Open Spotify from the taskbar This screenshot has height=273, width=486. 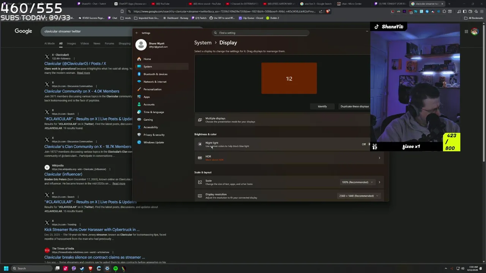pyautogui.click(x=115, y=268)
